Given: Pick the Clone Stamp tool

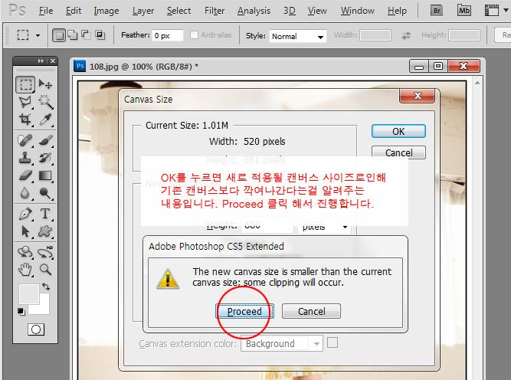Looking at the screenshot, I should click(x=25, y=158).
